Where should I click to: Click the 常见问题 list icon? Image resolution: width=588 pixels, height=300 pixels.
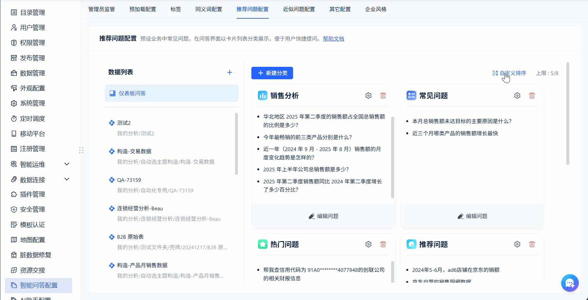(411, 96)
